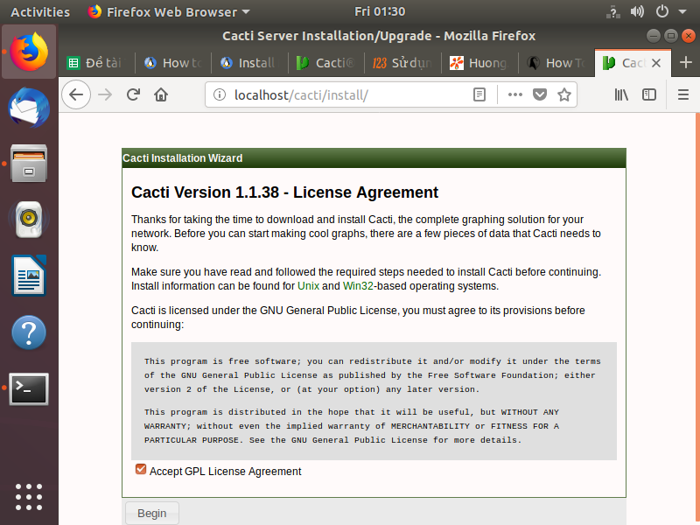Screen dimensions: 700x525
Task: Switch to the 'How To' tab near the end
Action: (556, 63)
